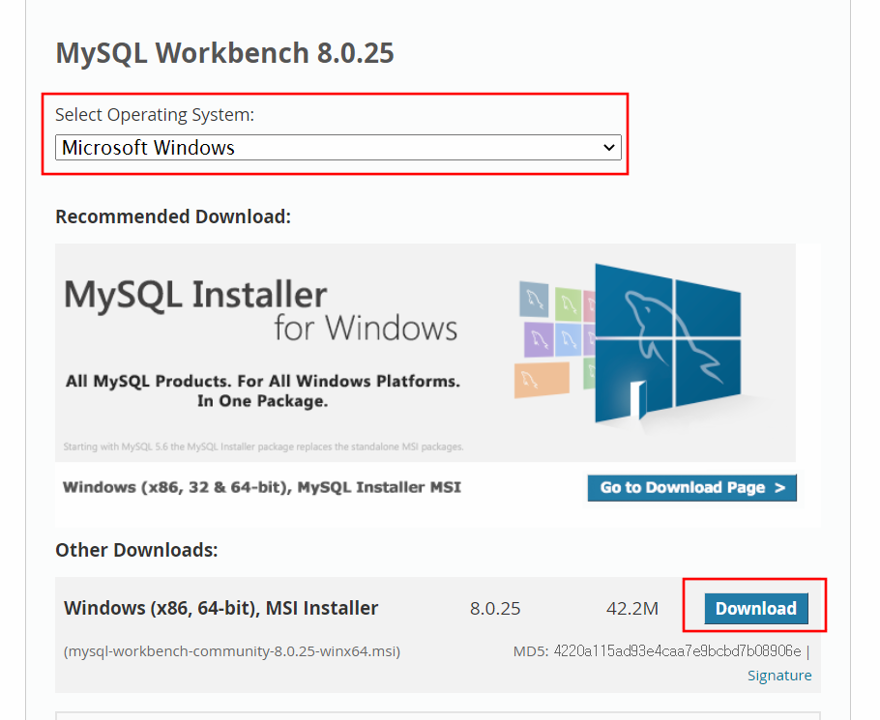The width and height of the screenshot is (880, 720).
Task: Open the Signature link
Action: pos(779,676)
